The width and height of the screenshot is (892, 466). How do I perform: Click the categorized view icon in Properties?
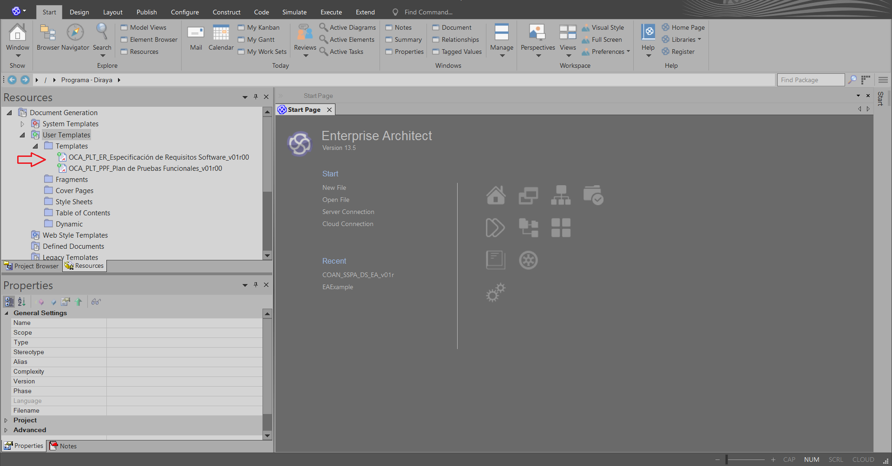(x=9, y=302)
